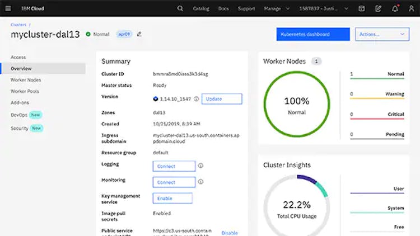The width and height of the screenshot is (420, 236).
Task: Click the IBM Cloud logo
Action: [32, 8]
